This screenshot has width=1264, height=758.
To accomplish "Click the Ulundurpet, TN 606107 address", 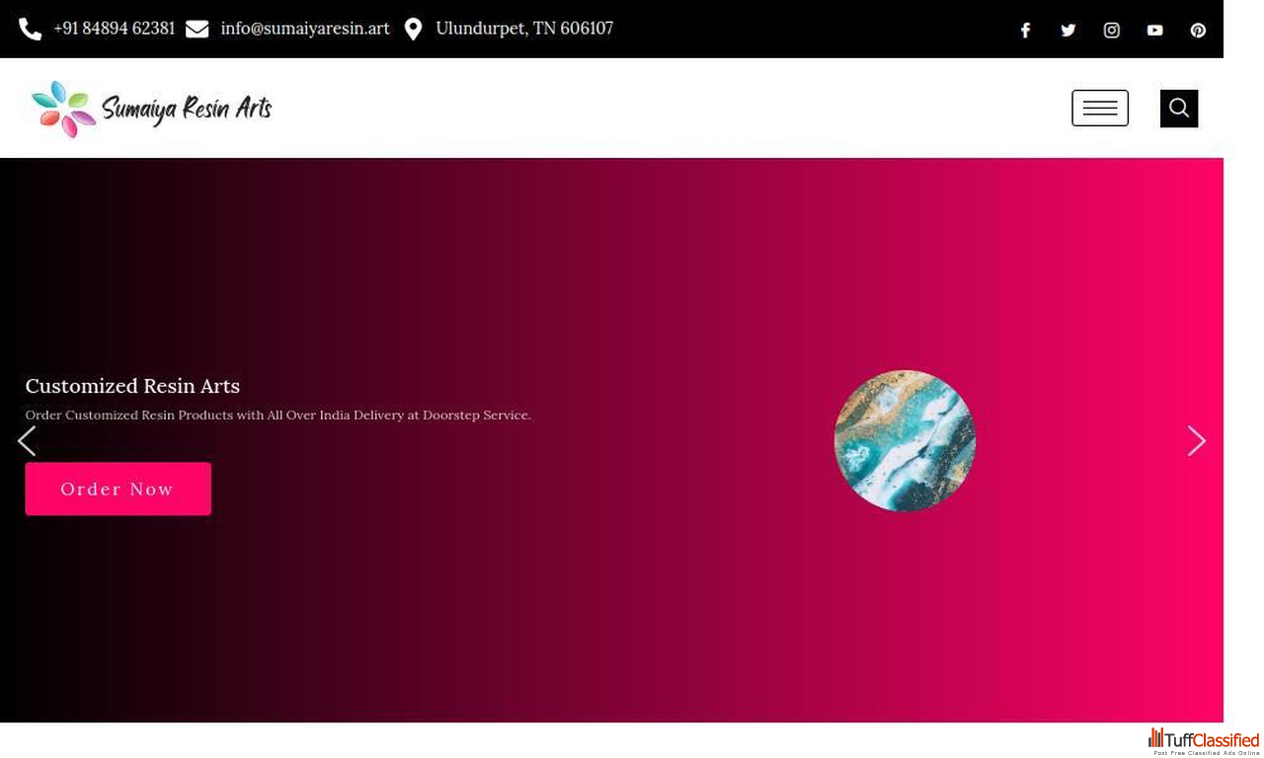I will pos(523,29).
